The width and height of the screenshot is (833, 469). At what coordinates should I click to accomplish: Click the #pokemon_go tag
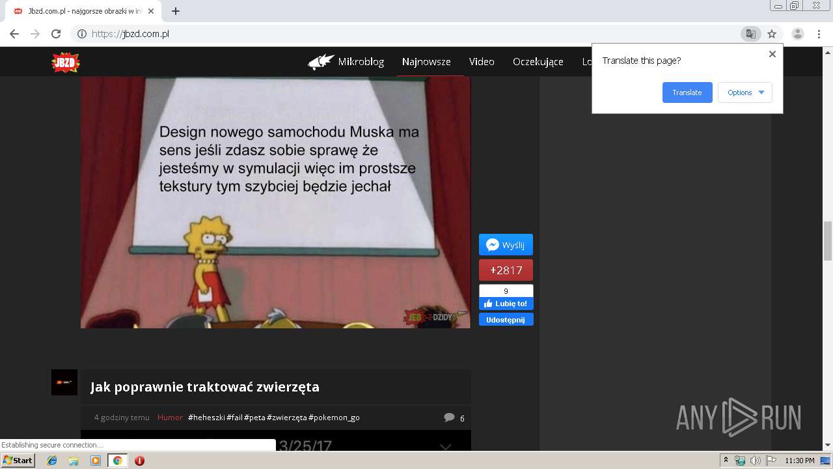pos(334,418)
